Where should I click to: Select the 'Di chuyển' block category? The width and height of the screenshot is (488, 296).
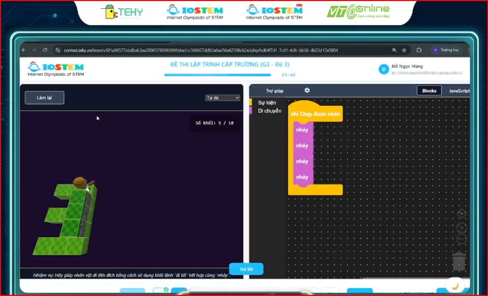(269, 110)
